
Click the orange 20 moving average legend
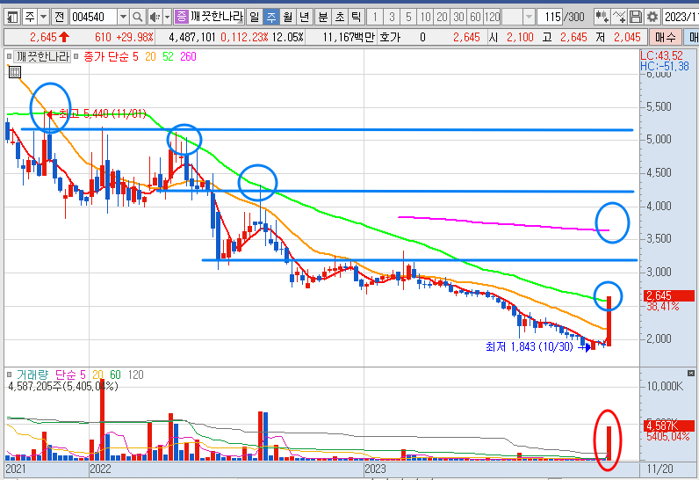[150, 56]
